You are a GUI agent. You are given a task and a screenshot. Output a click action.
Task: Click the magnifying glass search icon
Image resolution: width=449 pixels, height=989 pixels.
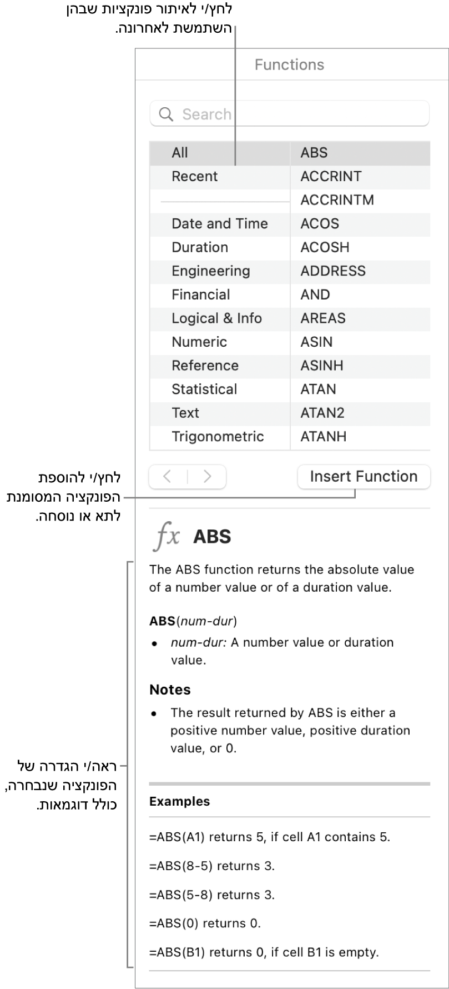(165, 114)
